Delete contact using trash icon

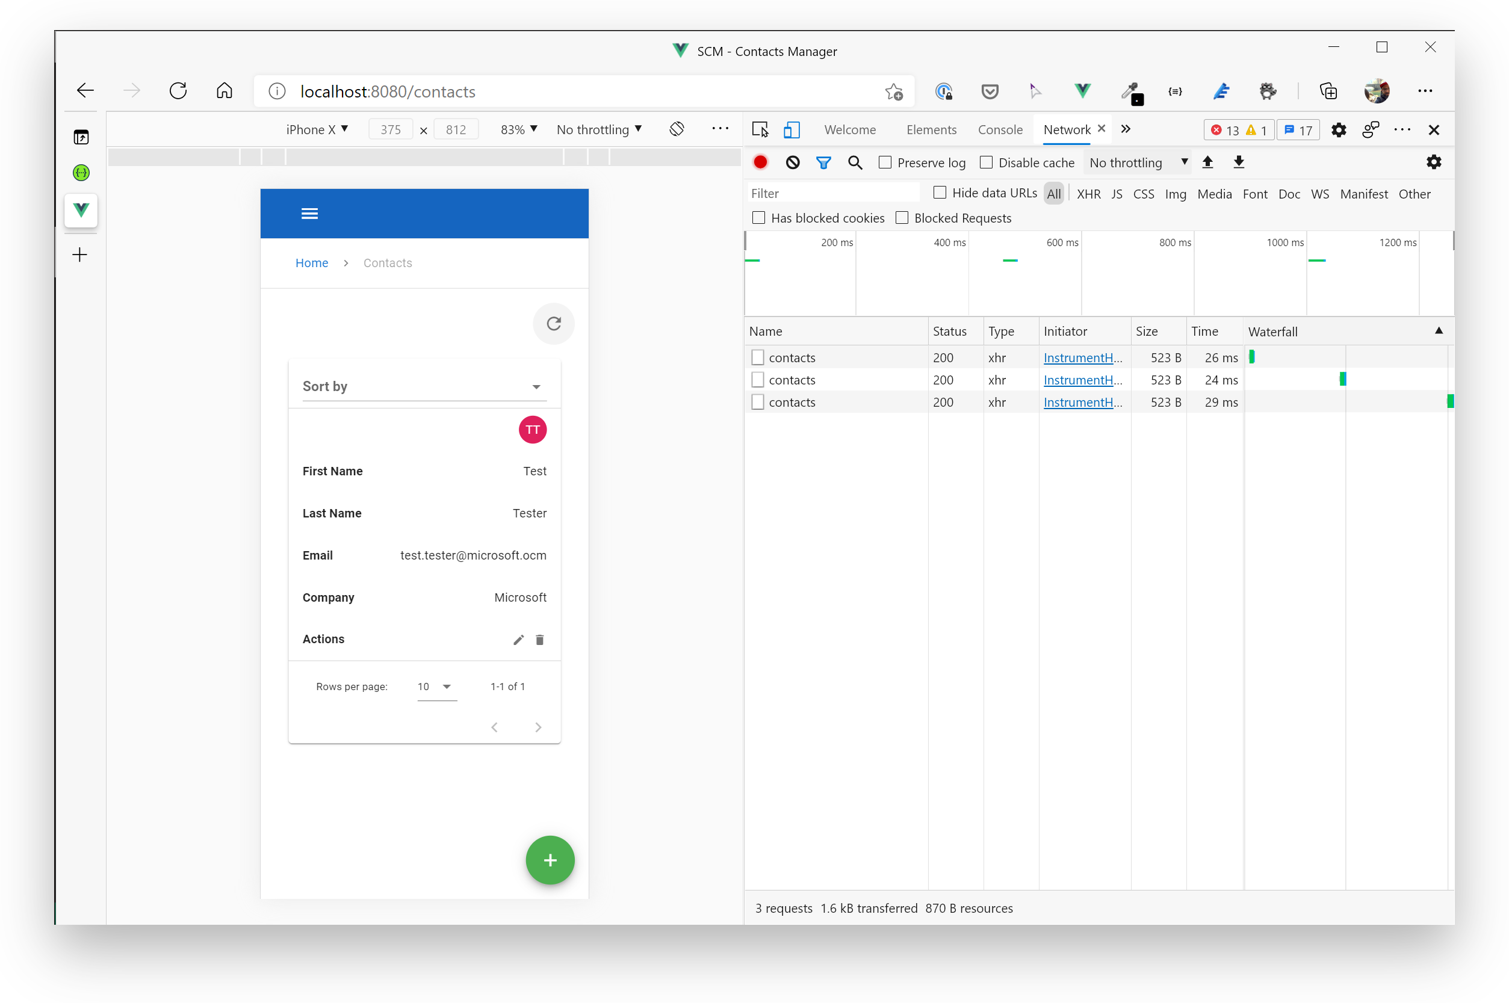point(539,640)
